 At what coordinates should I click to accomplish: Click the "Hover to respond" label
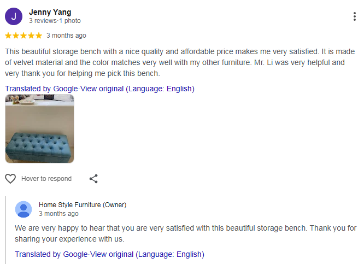click(46, 179)
